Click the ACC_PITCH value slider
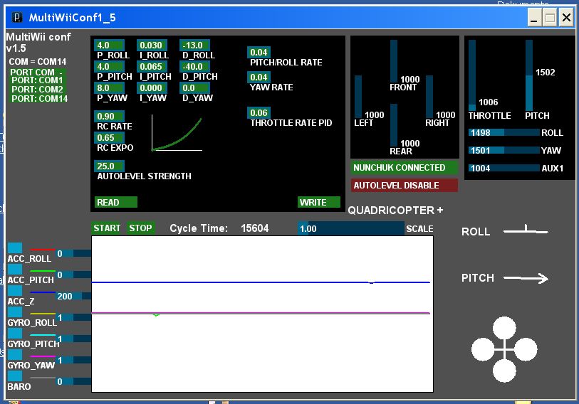The image size is (579, 404). pos(73,275)
